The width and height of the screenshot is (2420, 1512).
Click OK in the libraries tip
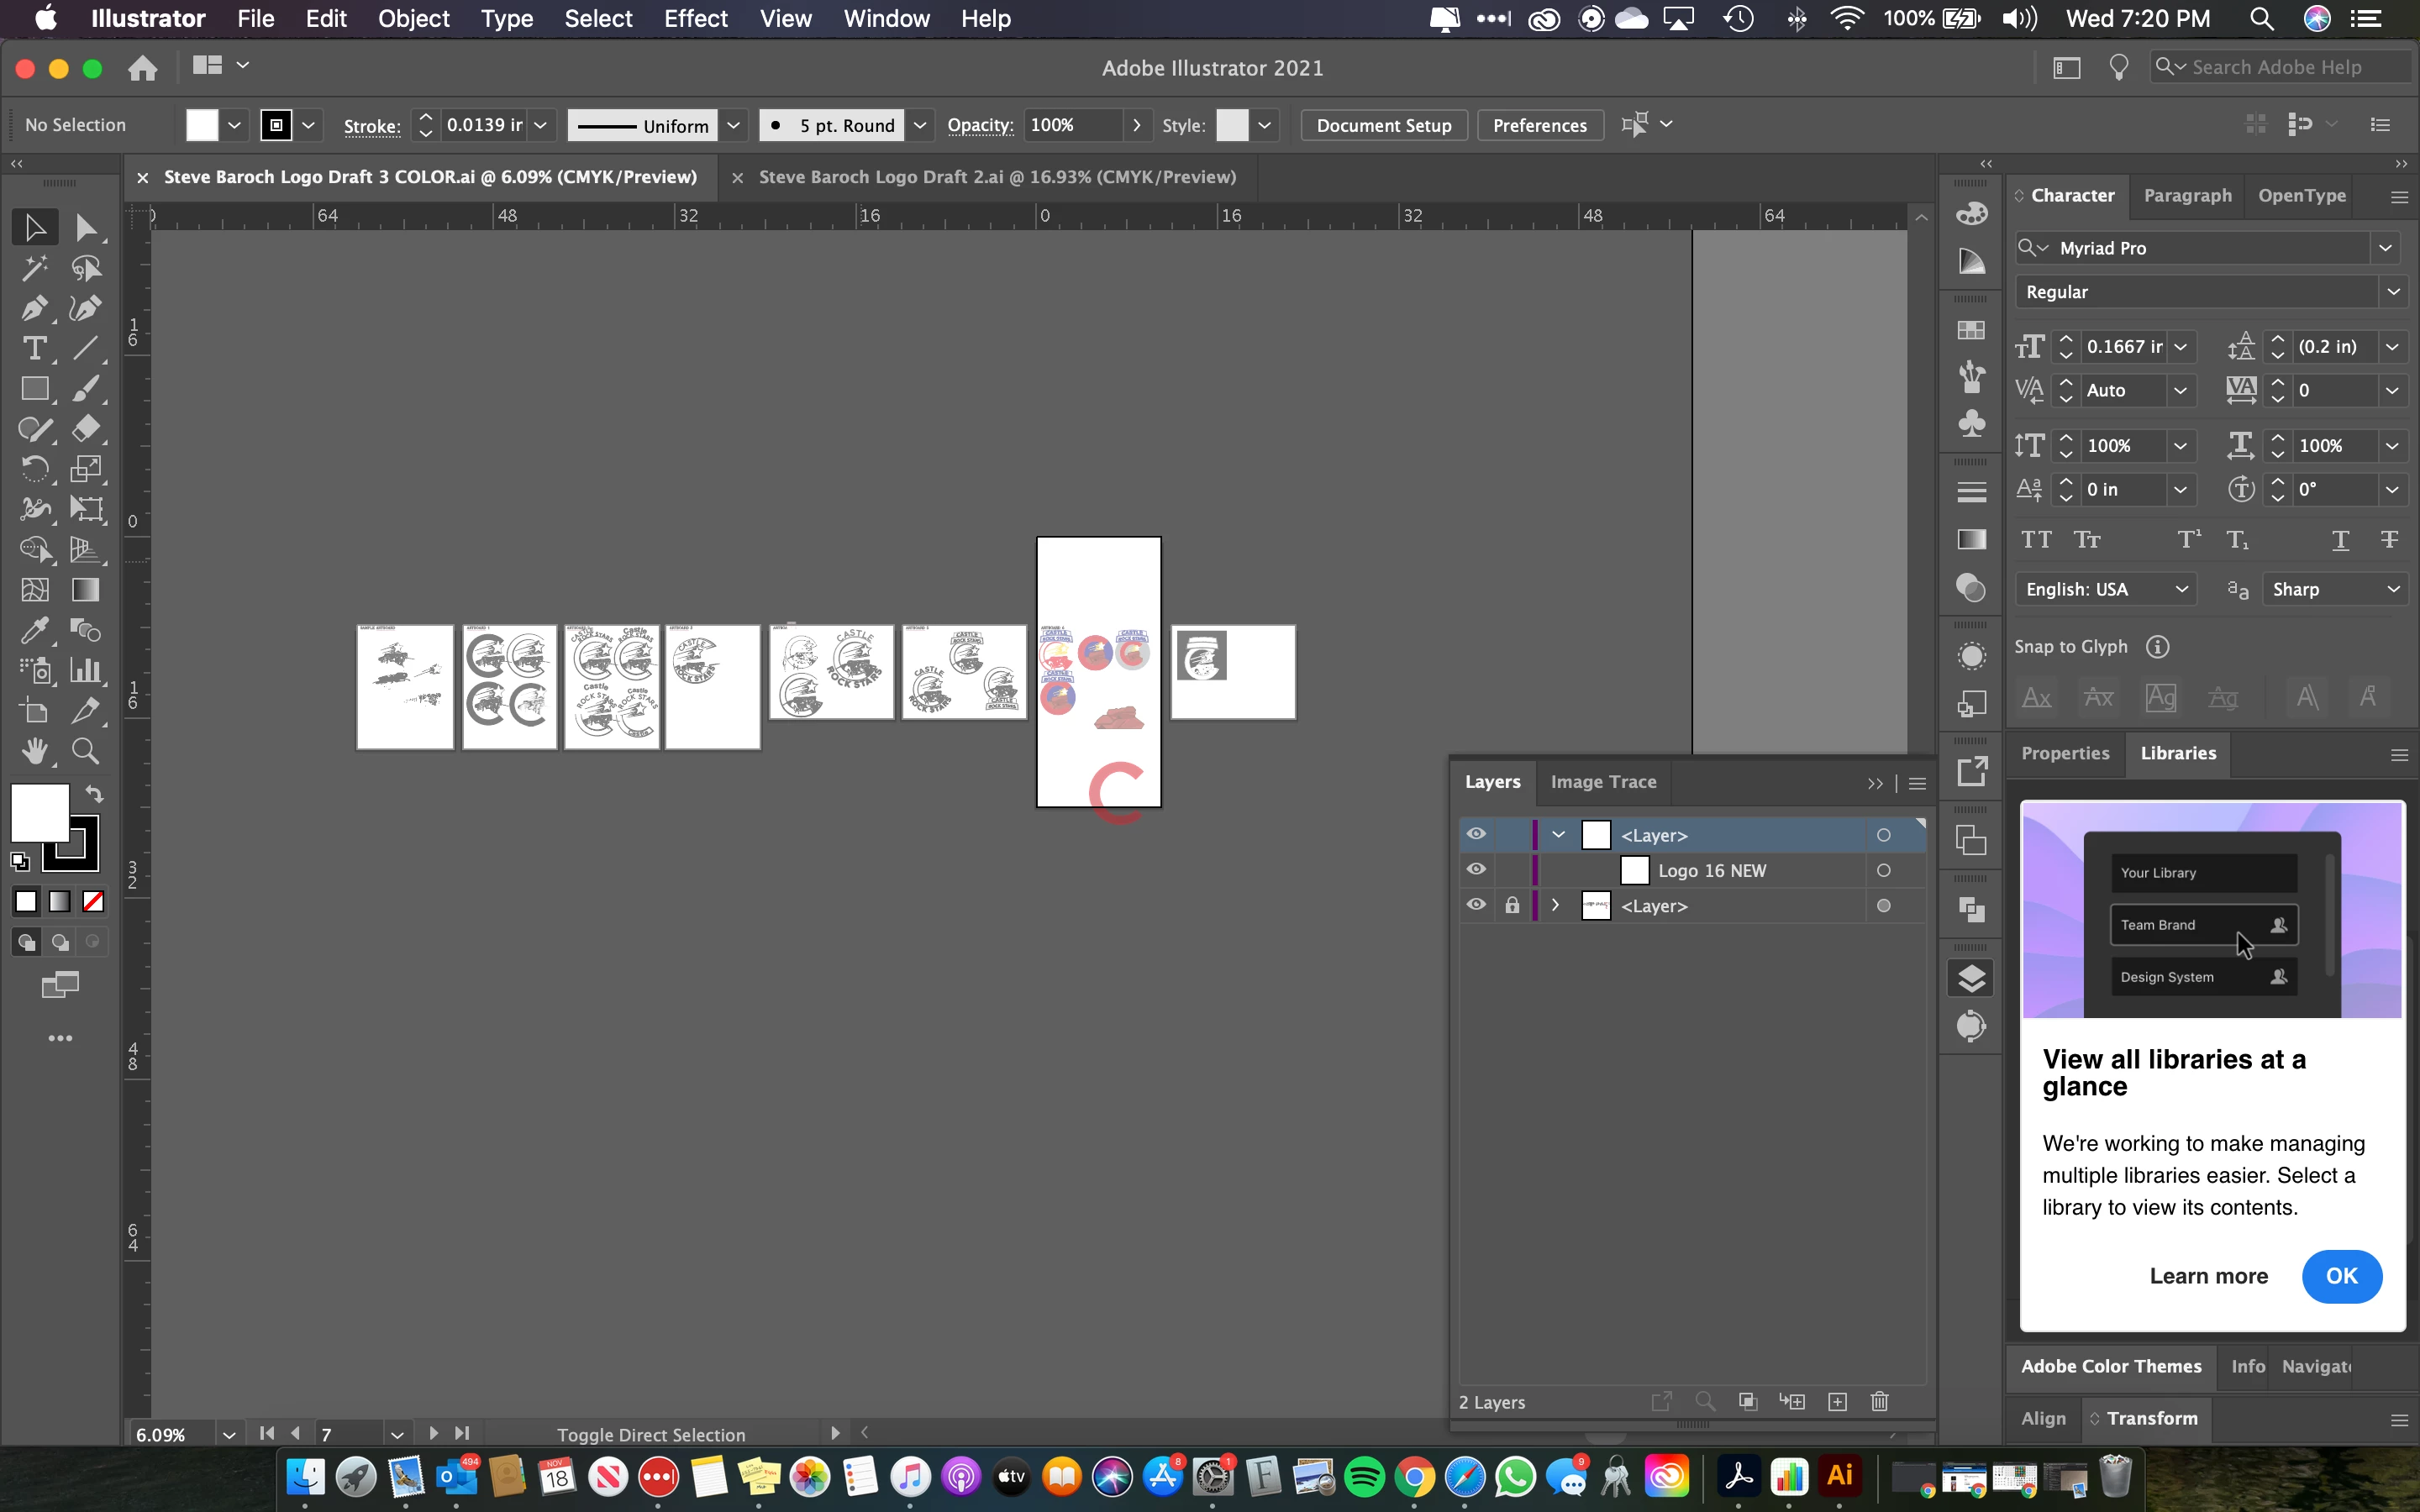[2340, 1276]
